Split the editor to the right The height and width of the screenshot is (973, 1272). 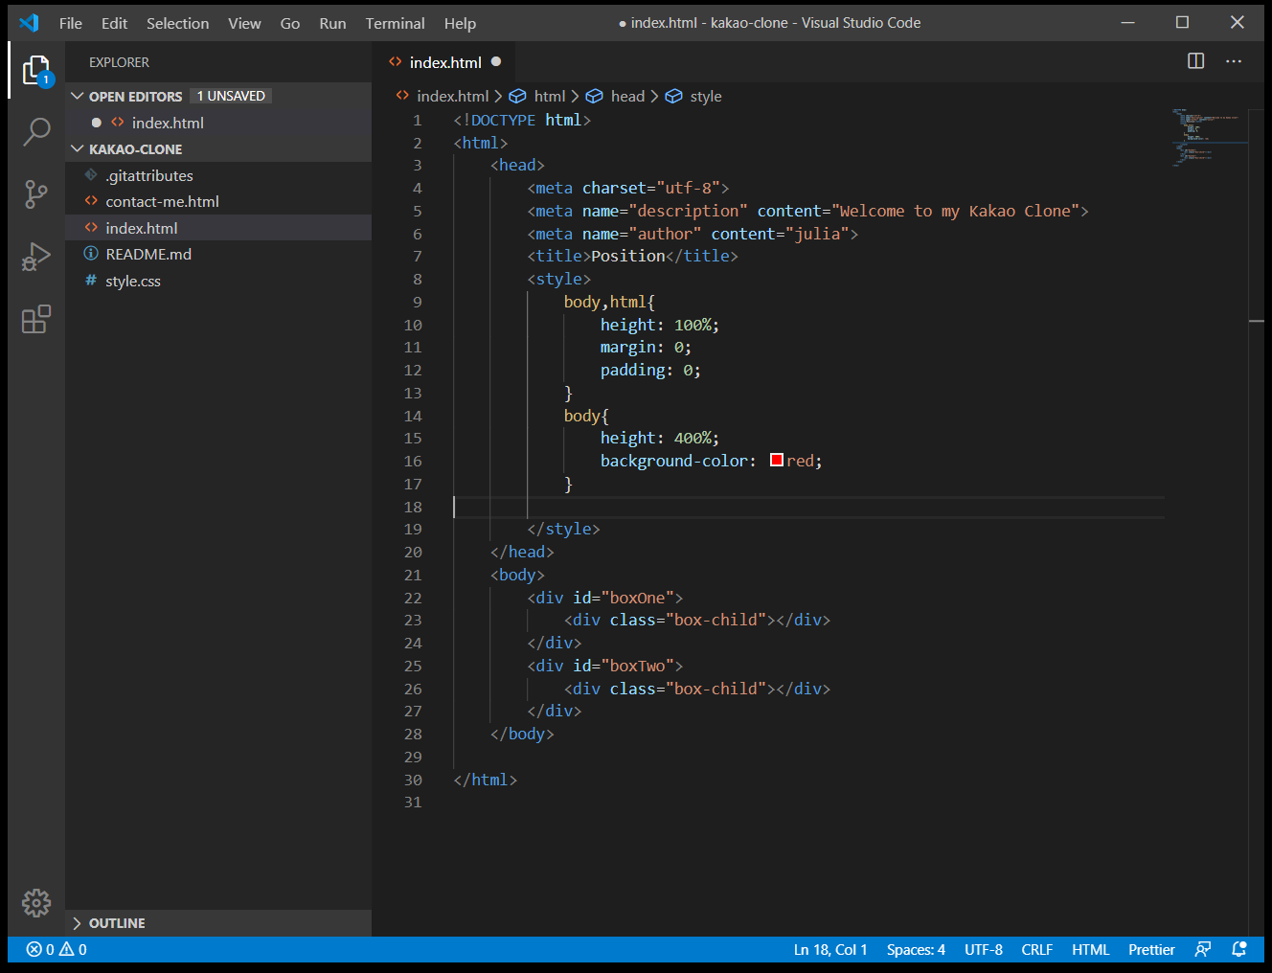click(x=1195, y=61)
